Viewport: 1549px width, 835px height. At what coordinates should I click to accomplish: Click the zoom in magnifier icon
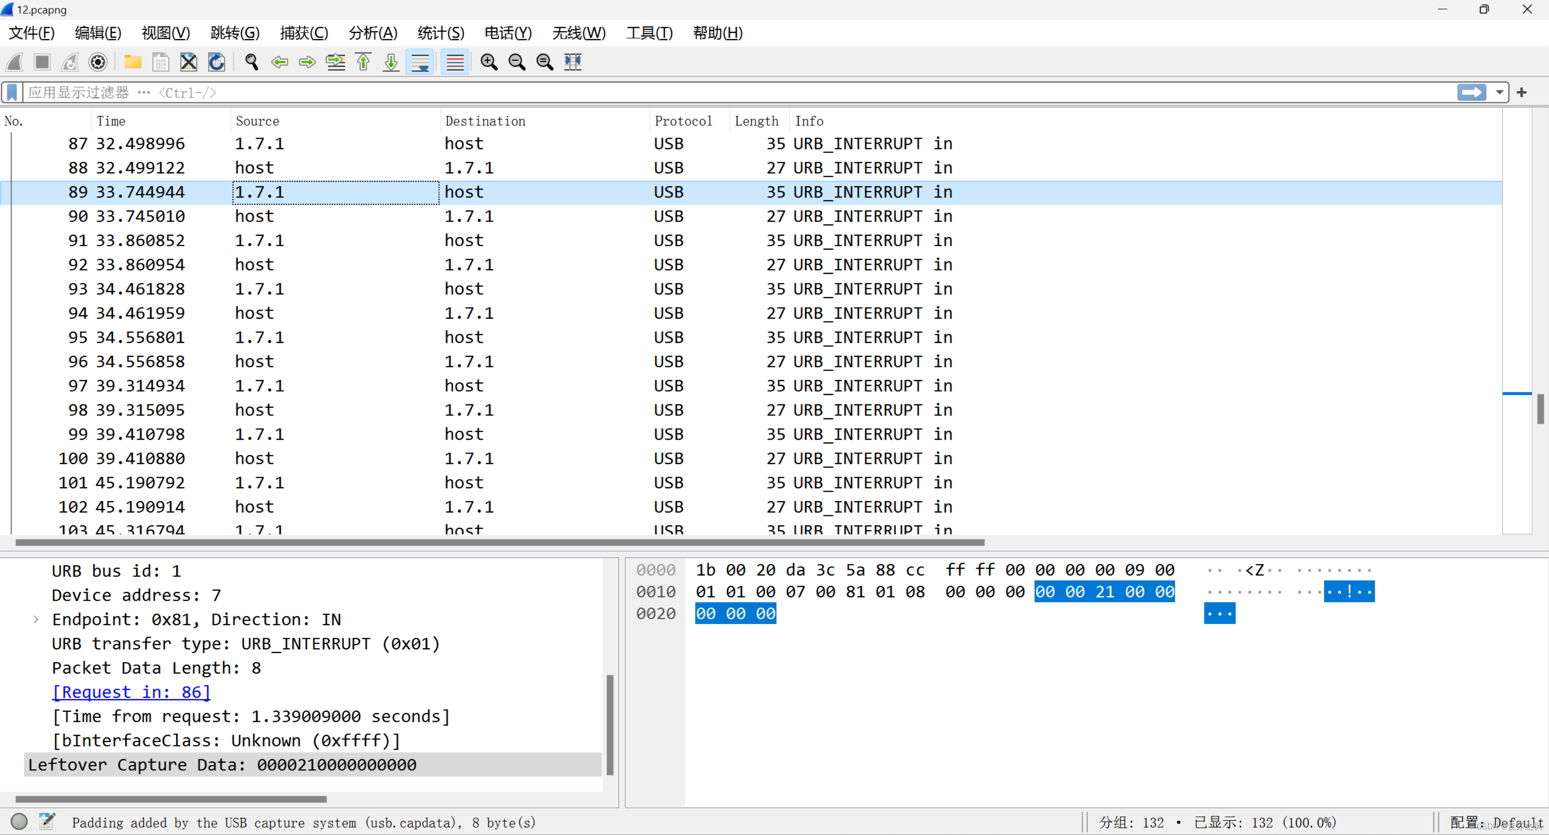point(489,62)
